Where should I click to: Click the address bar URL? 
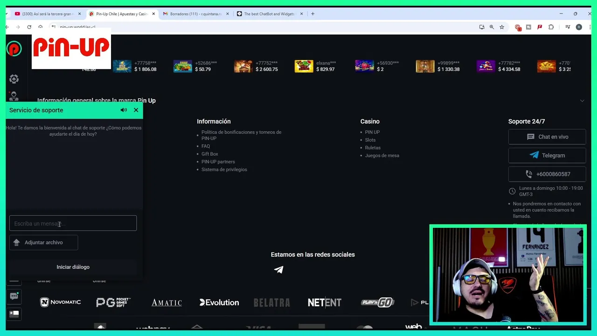(77, 28)
